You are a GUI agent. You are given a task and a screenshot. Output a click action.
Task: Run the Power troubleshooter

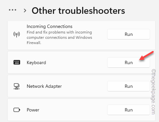[x=129, y=110]
